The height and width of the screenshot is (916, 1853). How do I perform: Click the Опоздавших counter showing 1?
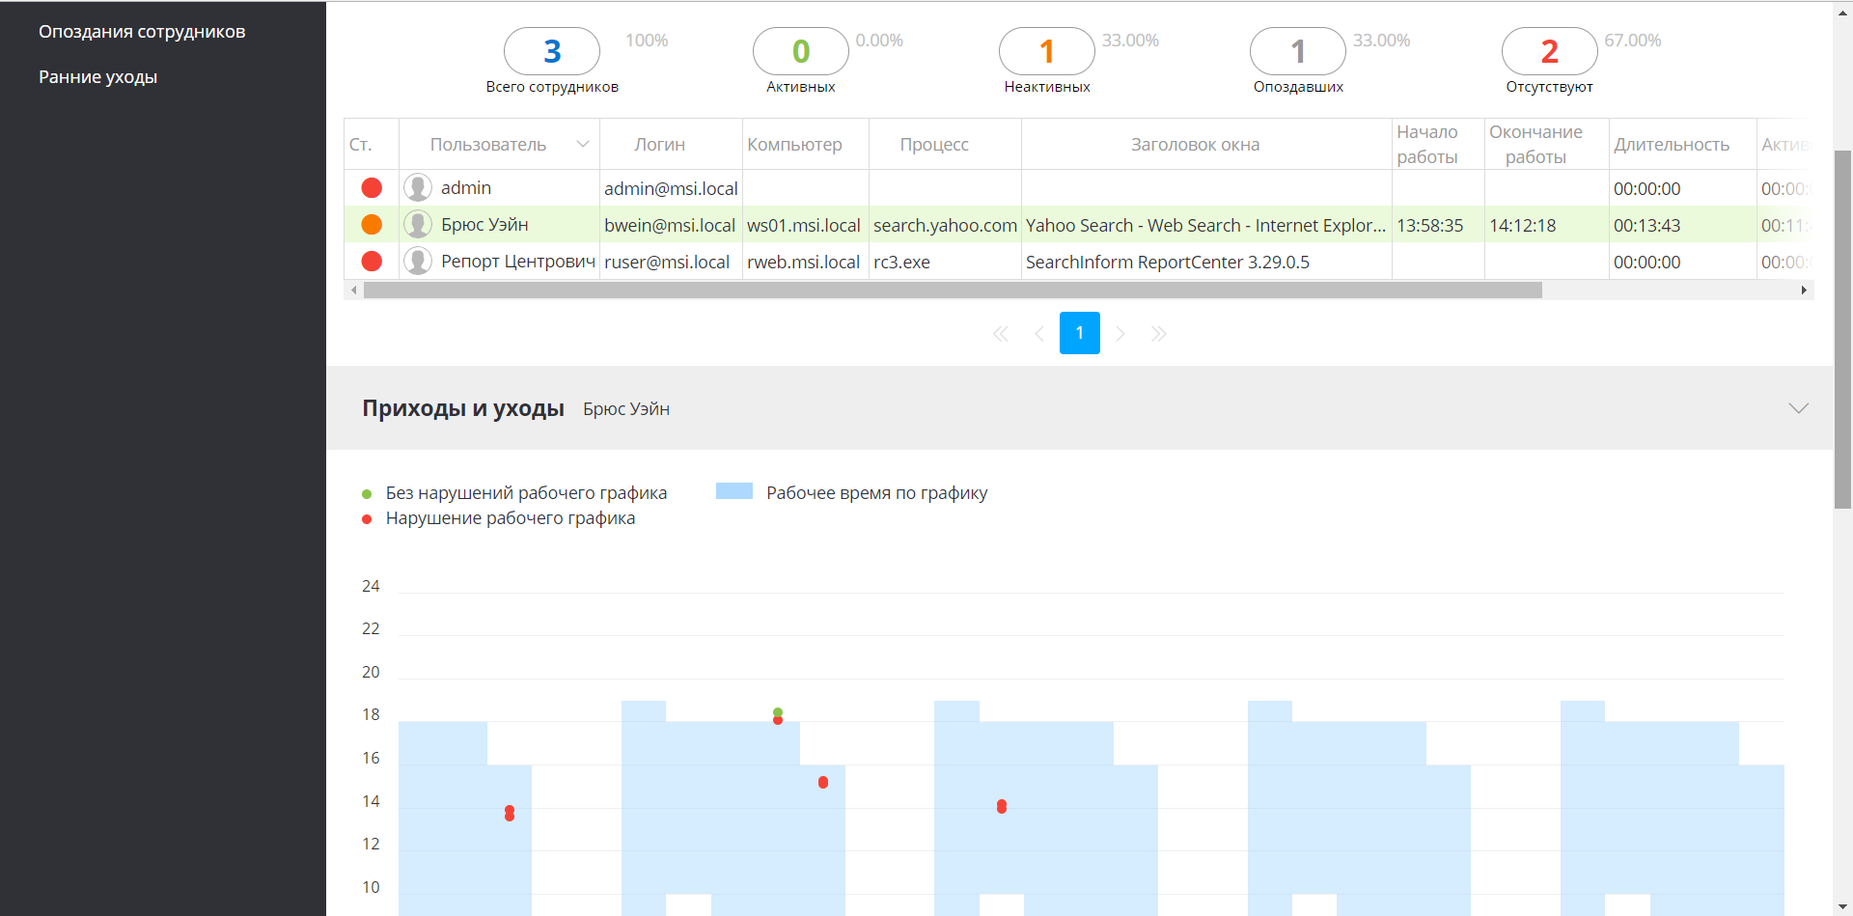pos(1298,51)
